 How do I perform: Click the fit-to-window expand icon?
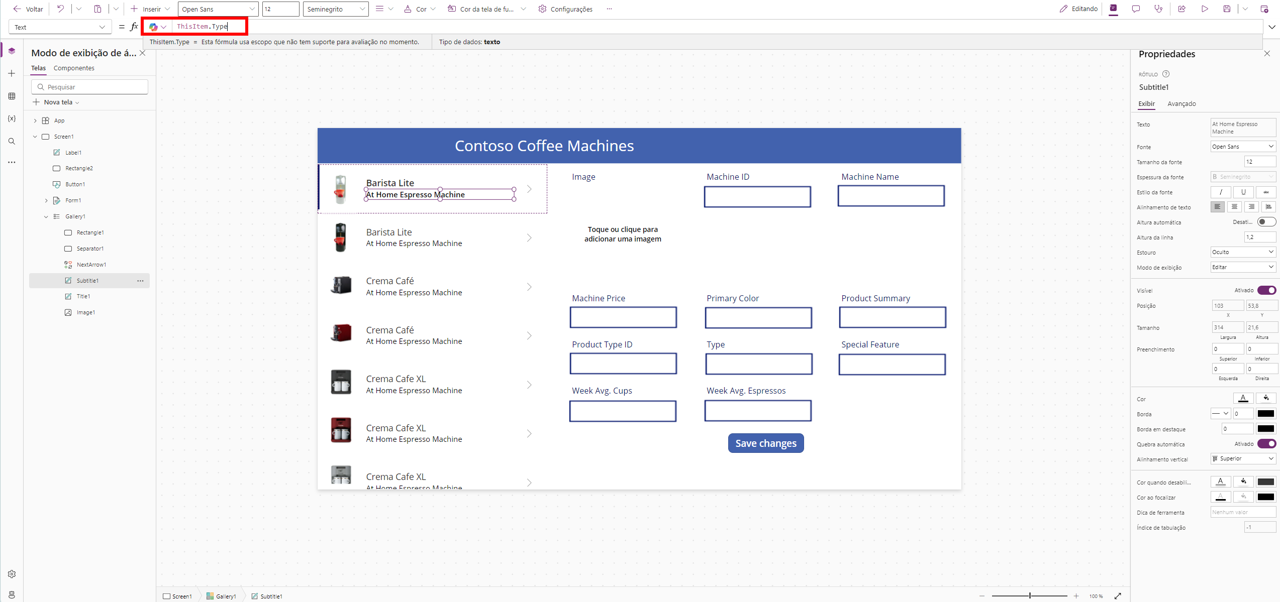point(1118,596)
